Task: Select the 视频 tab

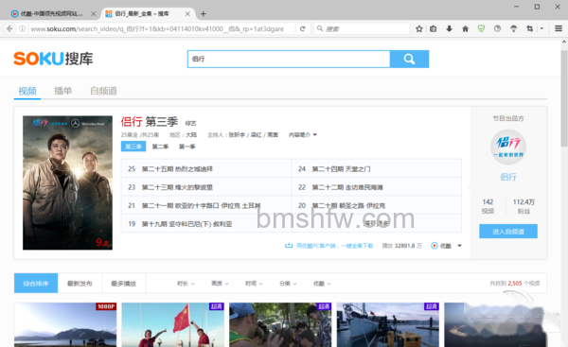Action: (27, 91)
